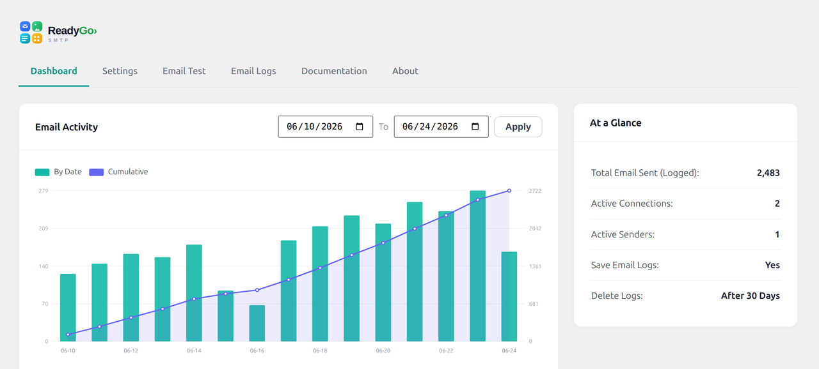Click the Active Connections label

point(632,204)
